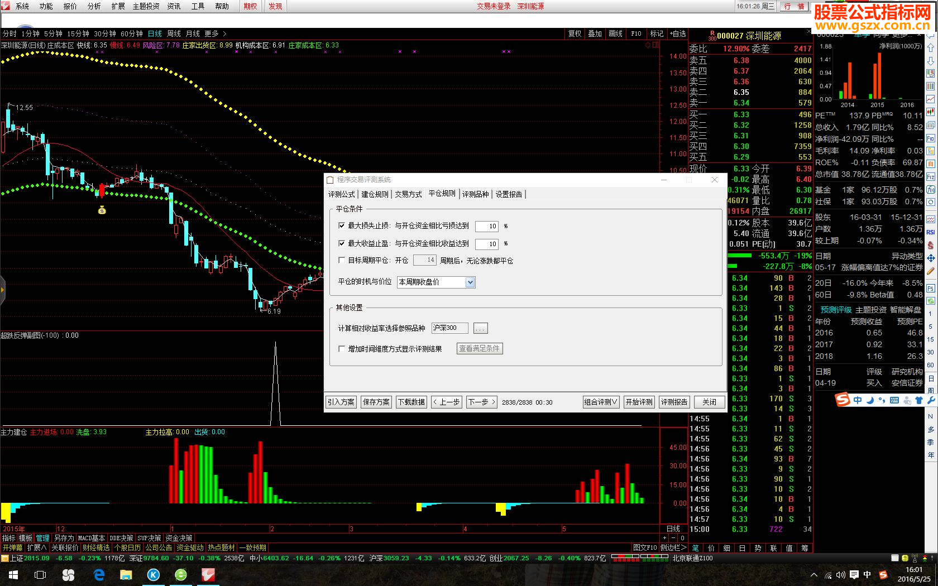Switch to 评测品种 tab
The height and width of the screenshot is (586, 938).
[x=476, y=194]
